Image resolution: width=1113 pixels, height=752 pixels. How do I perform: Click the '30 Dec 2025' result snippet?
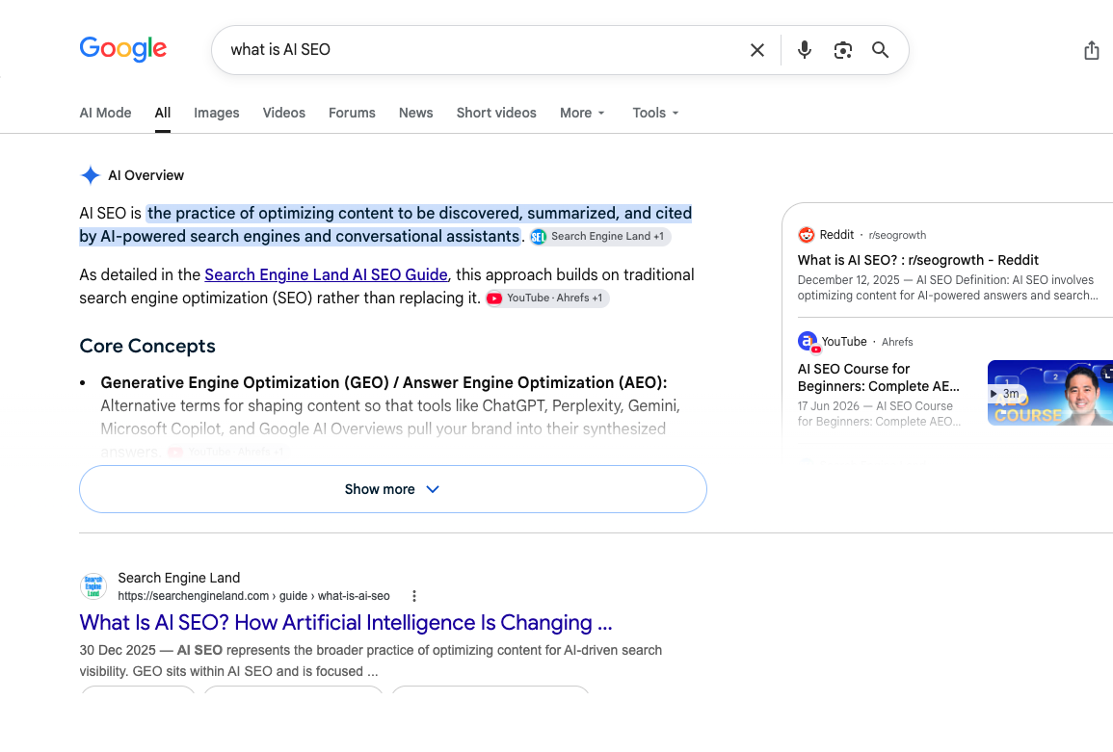coord(371,661)
